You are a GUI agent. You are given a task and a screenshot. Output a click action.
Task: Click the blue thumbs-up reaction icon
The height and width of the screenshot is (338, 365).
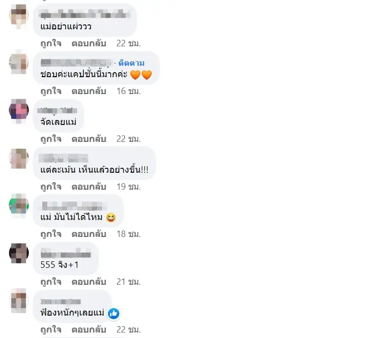click(113, 314)
